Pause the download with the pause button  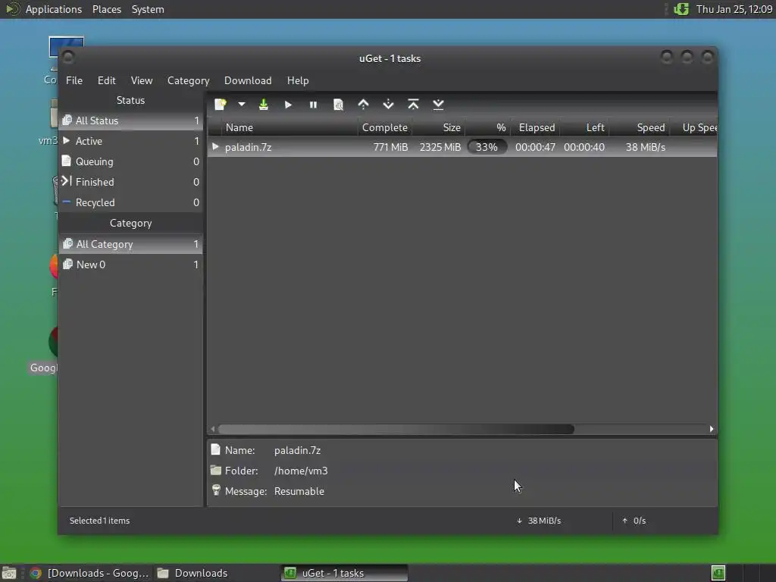coord(313,105)
